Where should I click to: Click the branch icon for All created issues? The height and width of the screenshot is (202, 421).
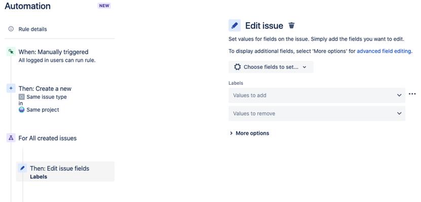click(x=11, y=138)
